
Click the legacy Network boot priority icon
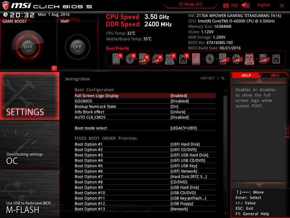click(276, 59)
